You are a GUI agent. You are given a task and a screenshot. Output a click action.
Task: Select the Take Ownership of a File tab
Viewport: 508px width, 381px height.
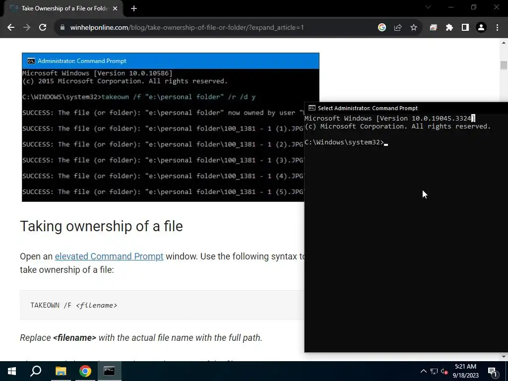(x=63, y=9)
